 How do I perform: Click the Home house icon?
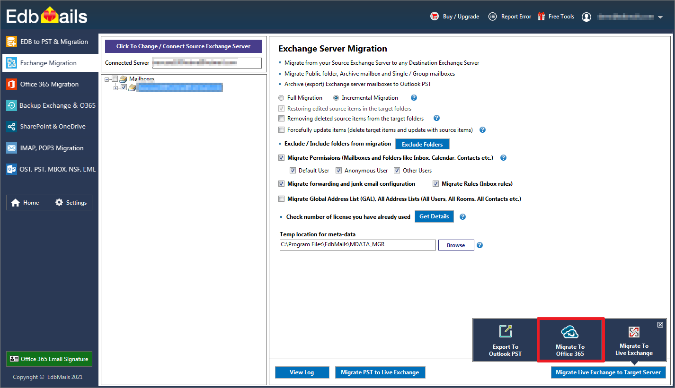pos(16,203)
